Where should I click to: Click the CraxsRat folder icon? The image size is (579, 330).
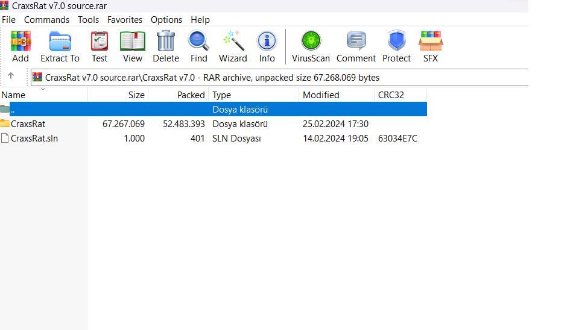(5, 123)
